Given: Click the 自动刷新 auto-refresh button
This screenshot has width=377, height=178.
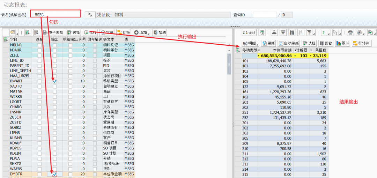Looking at the screenshot, I should pyautogui.click(x=289, y=43).
